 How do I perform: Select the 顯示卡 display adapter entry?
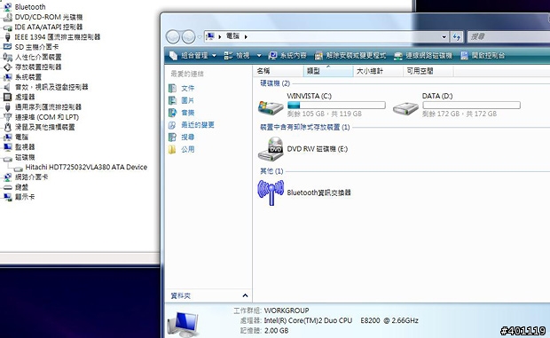(x=25, y=197)
